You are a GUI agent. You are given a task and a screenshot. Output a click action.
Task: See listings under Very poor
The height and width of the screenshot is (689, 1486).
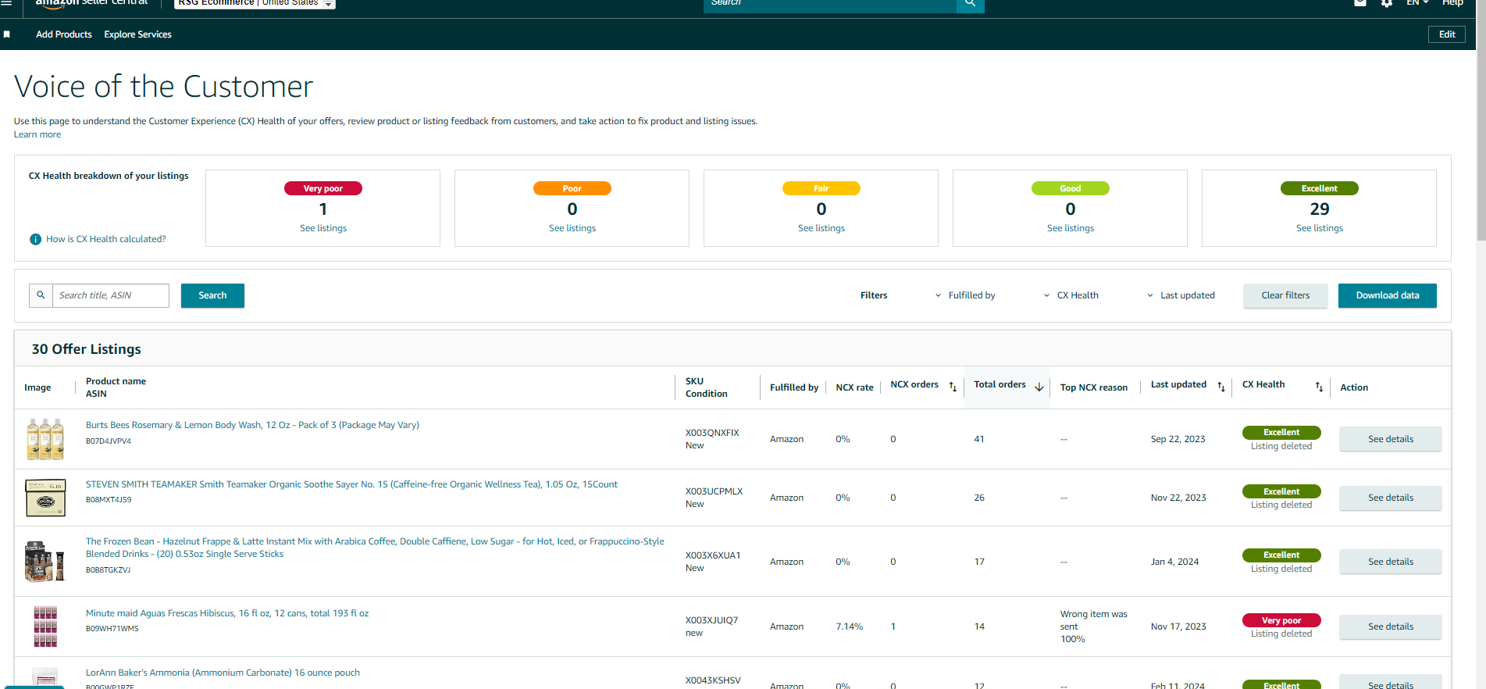point(323,228)
